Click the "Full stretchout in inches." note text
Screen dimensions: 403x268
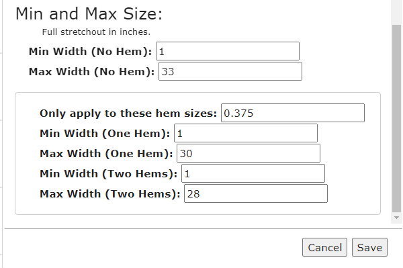coord(96,32)
